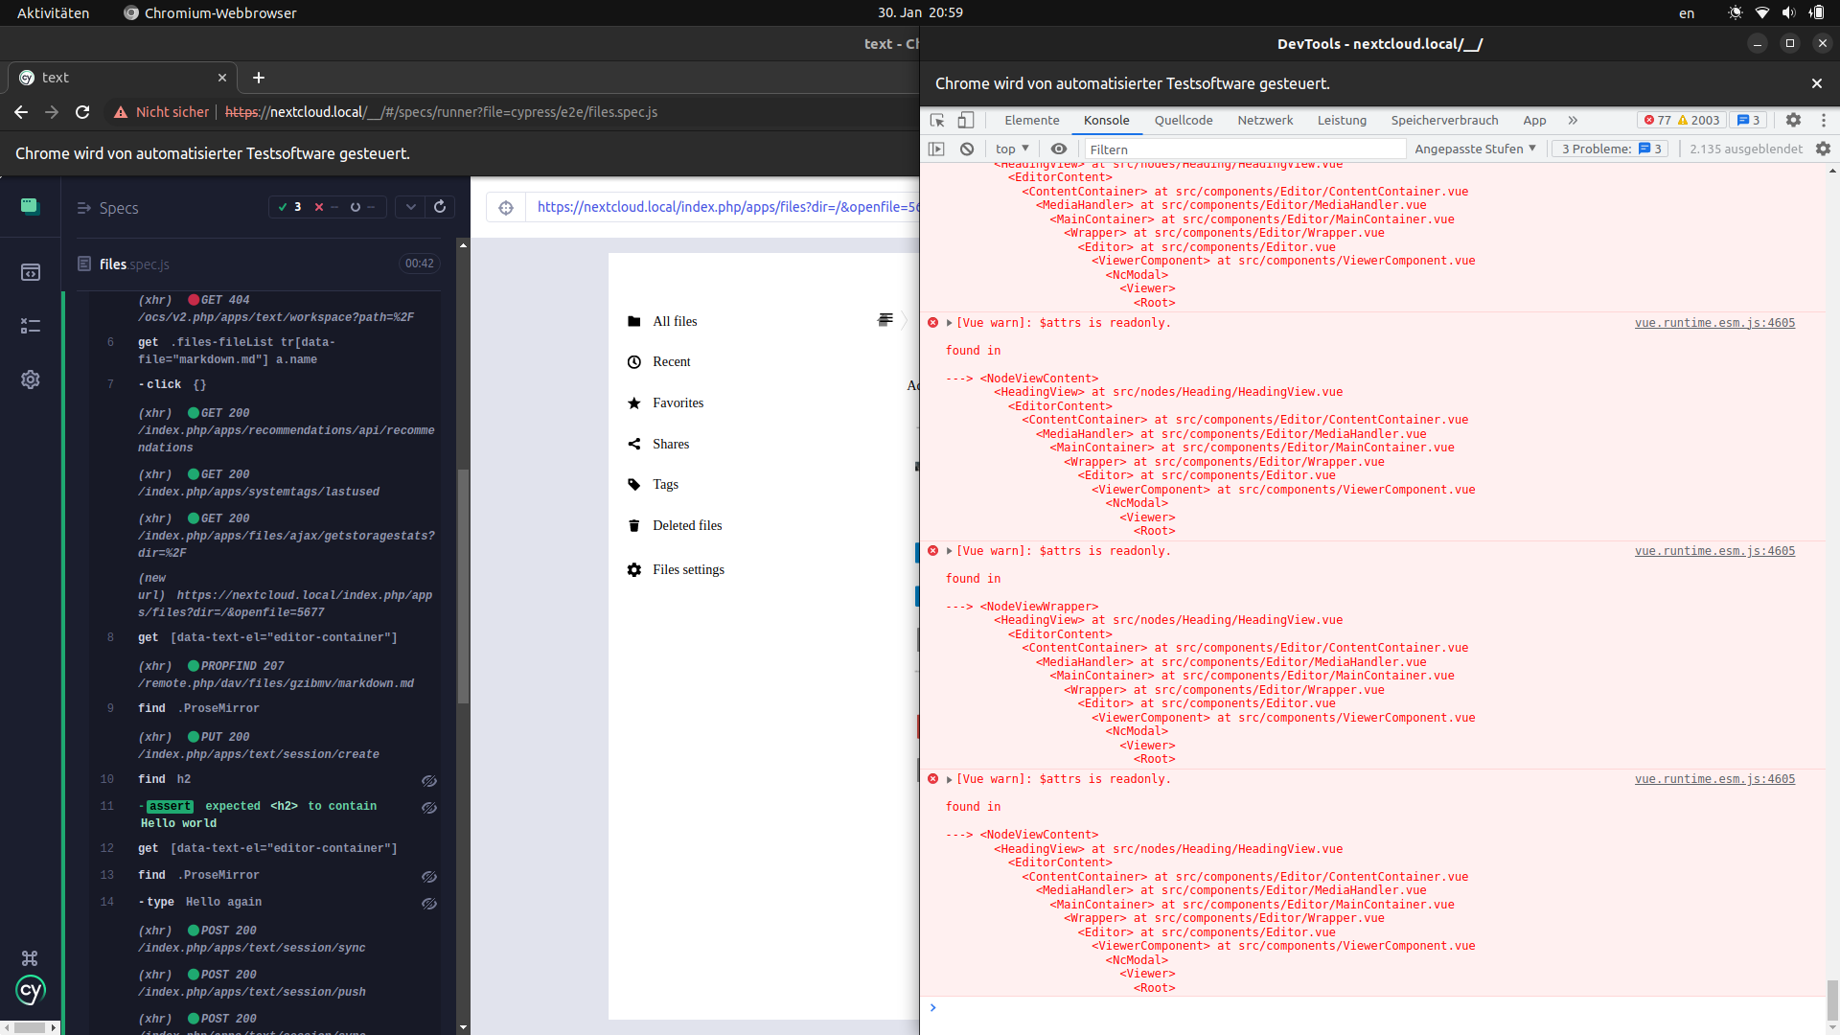
Task: Open the top frame context dropdown
Action: pos(1012,149)
